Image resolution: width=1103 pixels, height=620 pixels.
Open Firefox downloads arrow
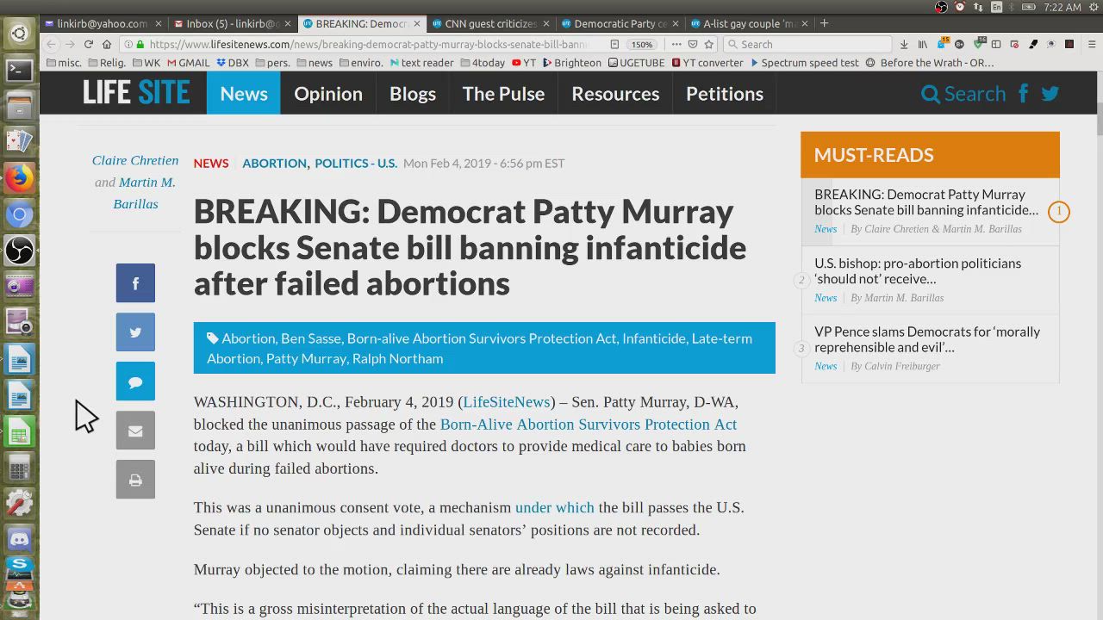coord(903,45)
